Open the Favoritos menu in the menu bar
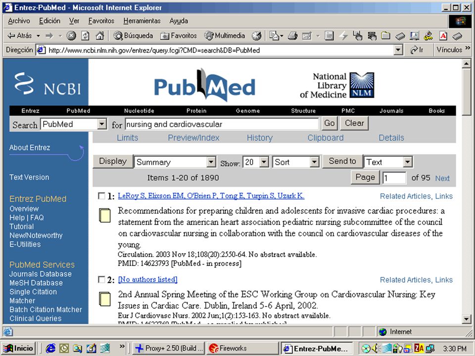 click(101, 21)
